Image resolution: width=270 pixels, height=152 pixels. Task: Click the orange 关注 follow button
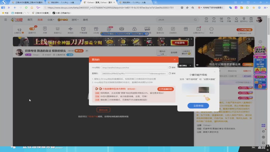pyautogui.click(x=79, y=51)
